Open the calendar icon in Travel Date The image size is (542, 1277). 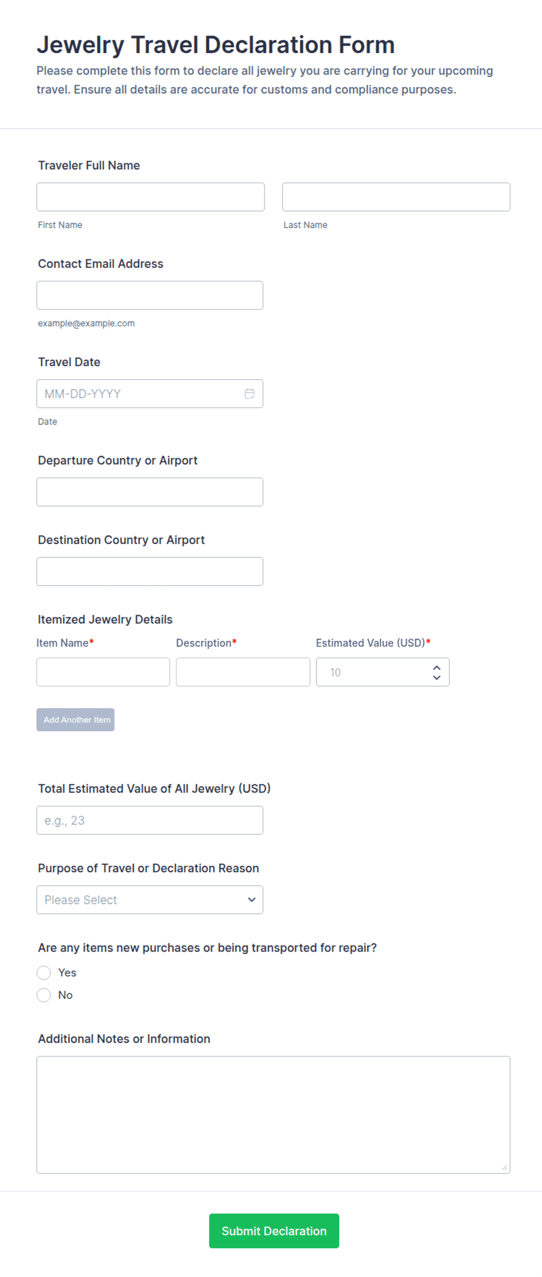pos(249,394)
